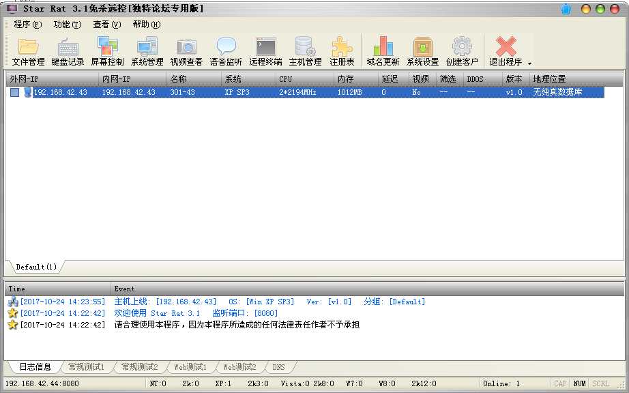Open 屏幕控制 screen control
Screen dimensions: 629x393
tap(107, 51)
